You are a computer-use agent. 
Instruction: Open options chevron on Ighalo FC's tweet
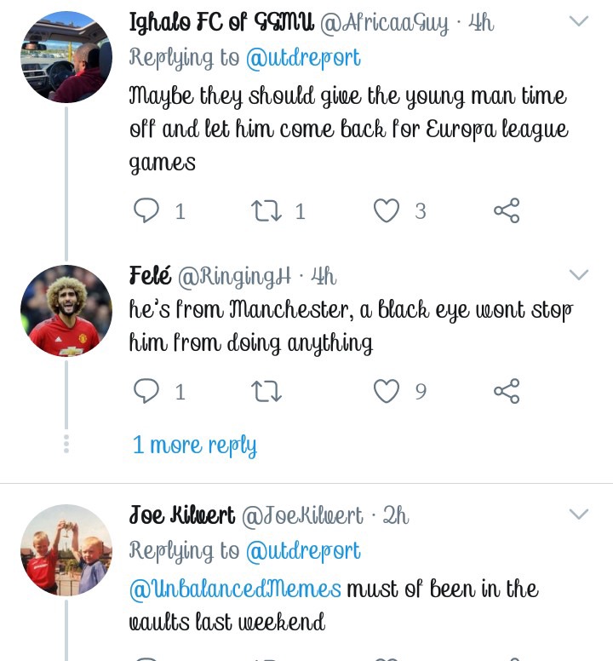[579, 21]
